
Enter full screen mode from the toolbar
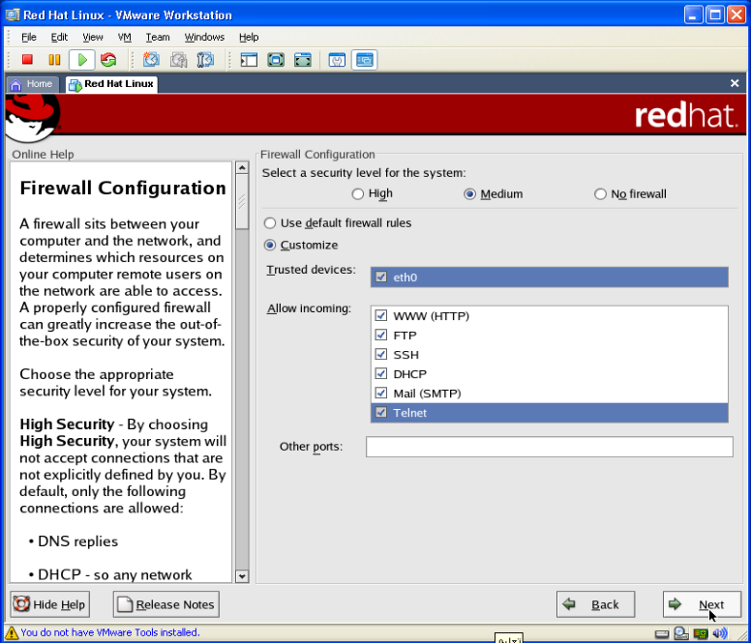(276, 60)
